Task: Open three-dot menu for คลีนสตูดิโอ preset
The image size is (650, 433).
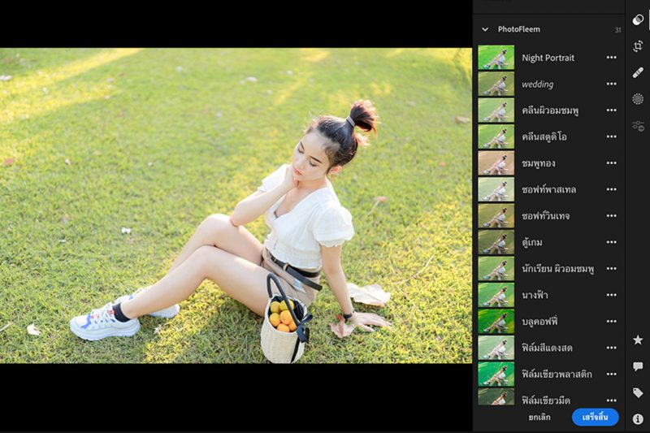Action: [612, 136]
